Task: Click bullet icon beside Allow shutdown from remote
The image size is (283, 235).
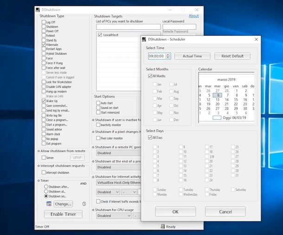Action: [39, 151]
